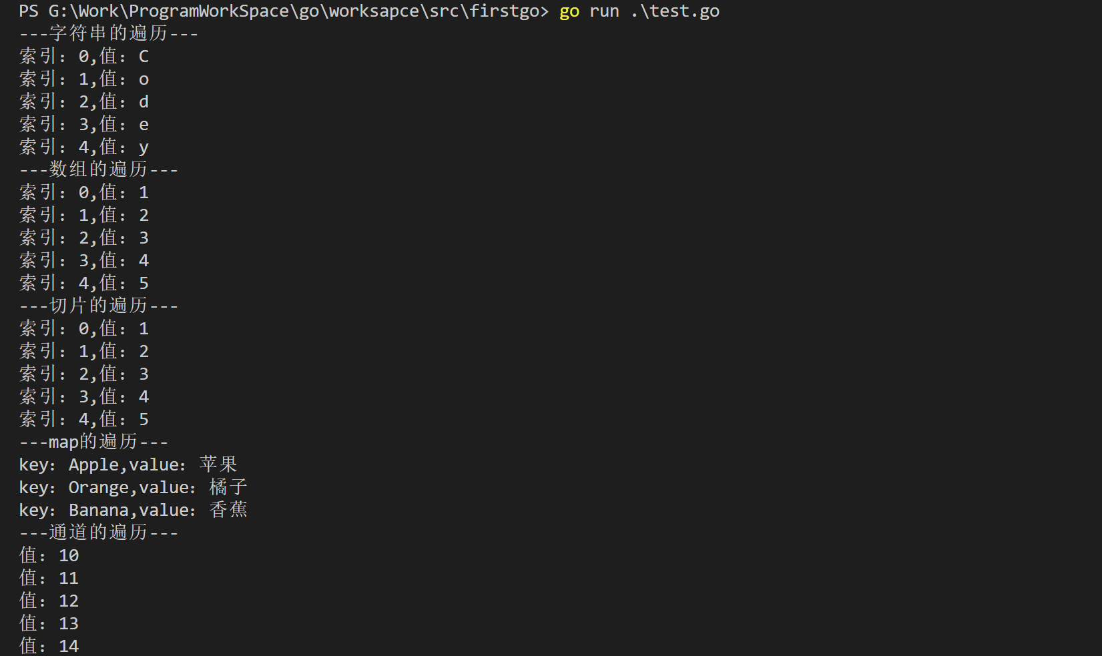Click the output line with value 'o'
The height and width of the screenshot is (656, 1102).
pos(84,79)
